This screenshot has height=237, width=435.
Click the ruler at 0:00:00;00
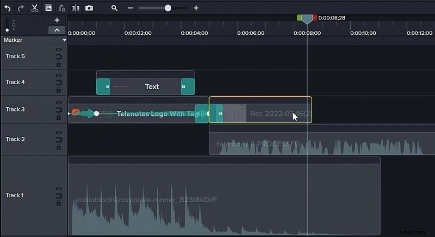(82, 33)
